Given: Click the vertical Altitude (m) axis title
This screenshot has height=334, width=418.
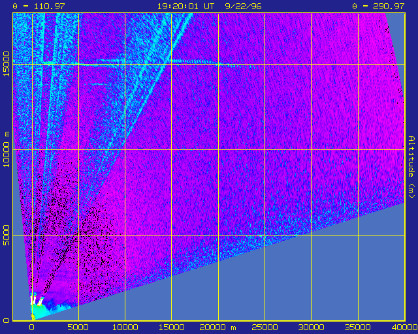Looking at the screenshot, I should (412, 167).
